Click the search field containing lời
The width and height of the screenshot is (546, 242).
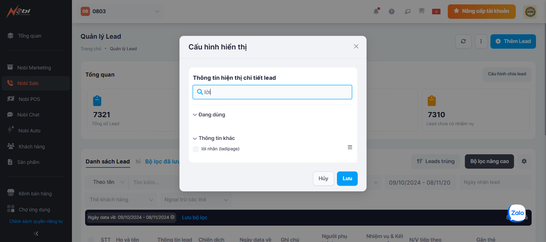click(x=272, y=92)
